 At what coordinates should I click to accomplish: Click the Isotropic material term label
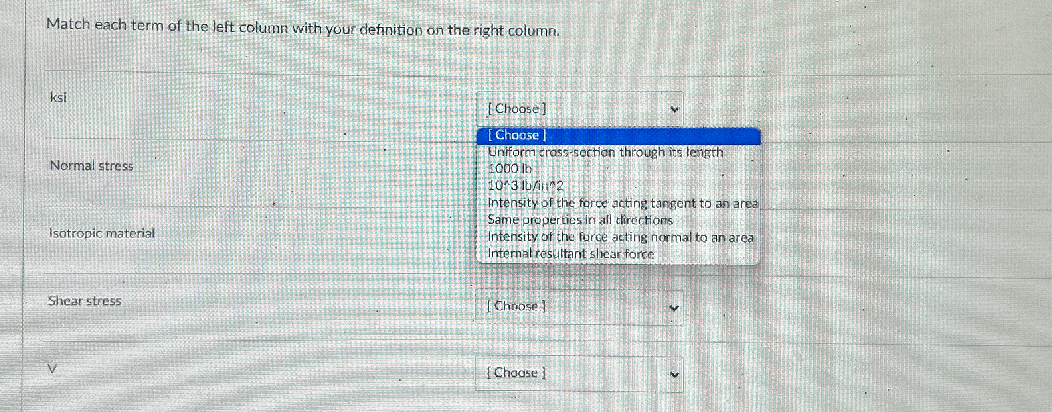[x=101, y=234]
